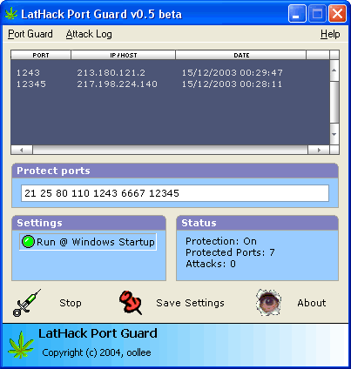Sort the log by IP/HOST column header
This screenshot has height=369, width=351.
point(124,55)
